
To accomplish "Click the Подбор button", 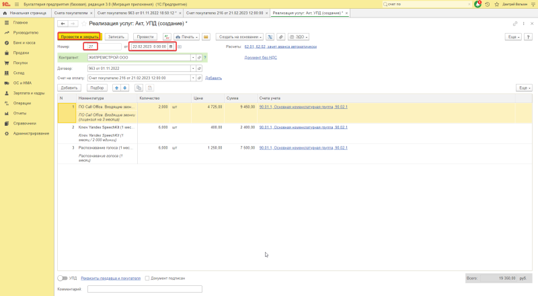I will (x=97, y=88).
